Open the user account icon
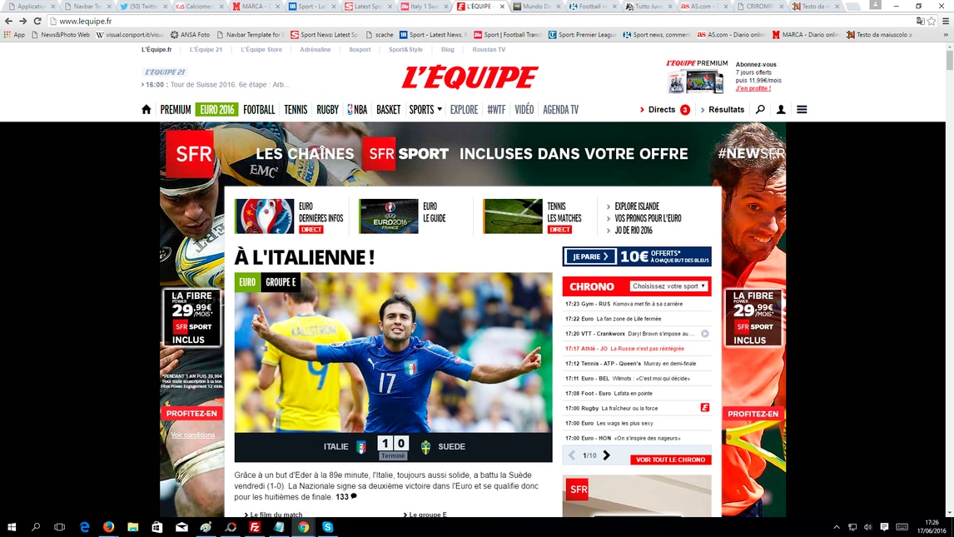954x537 pixels. tap(781, 109)
